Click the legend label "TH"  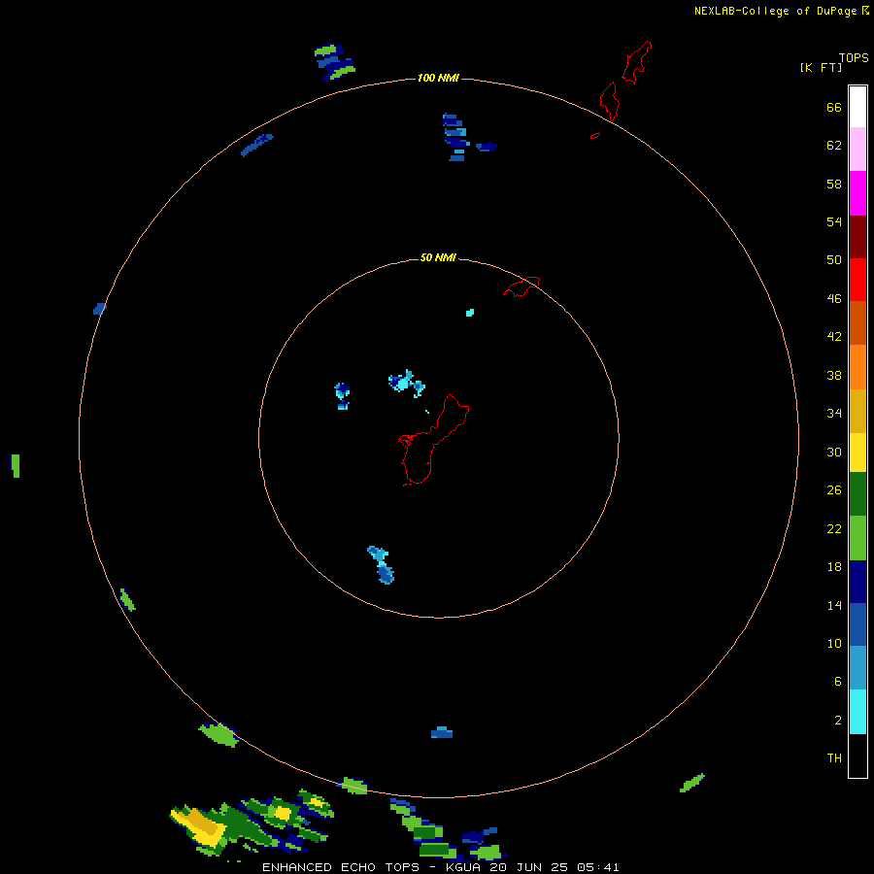pyautogui.click(x=834, y=758)
